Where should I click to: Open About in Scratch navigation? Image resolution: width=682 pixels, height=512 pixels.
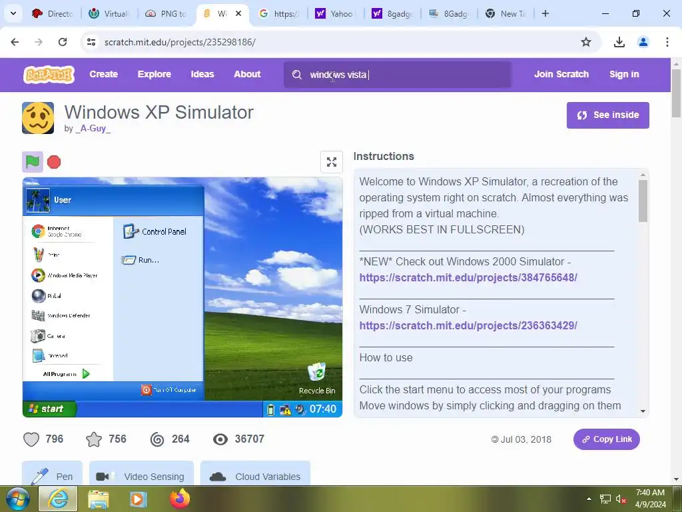click(247, 75)
